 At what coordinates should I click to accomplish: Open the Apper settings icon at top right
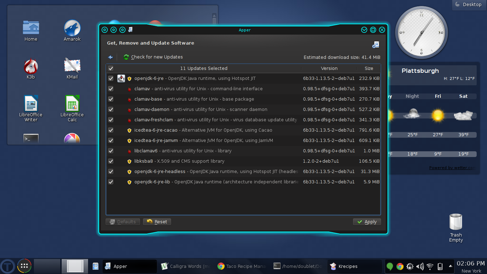pos(376,45)
